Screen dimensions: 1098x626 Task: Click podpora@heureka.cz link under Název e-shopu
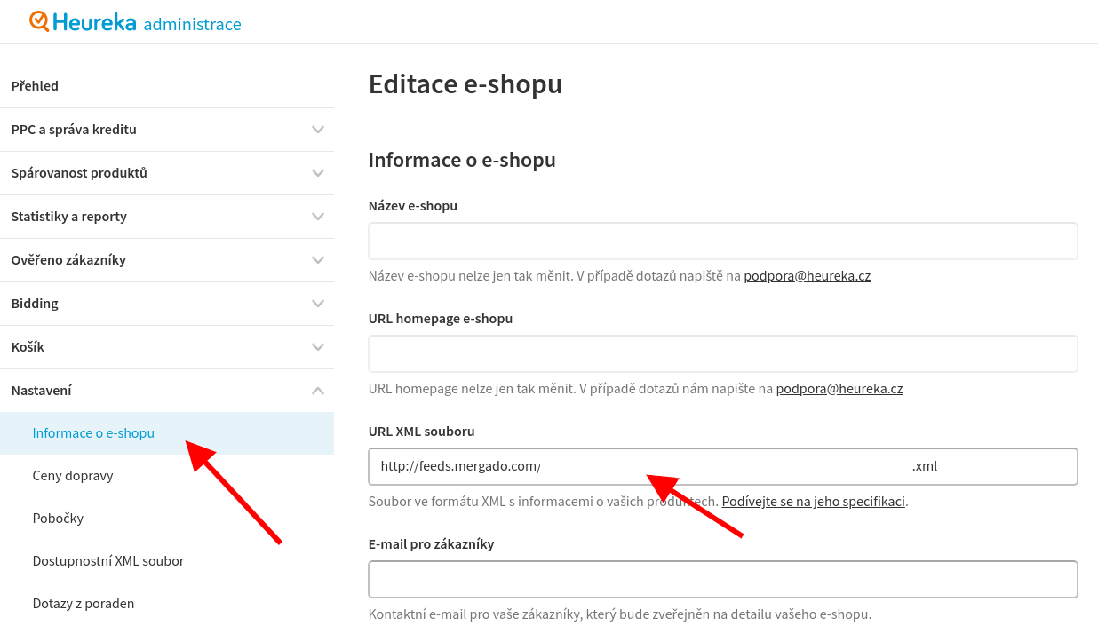click(808, 276)
